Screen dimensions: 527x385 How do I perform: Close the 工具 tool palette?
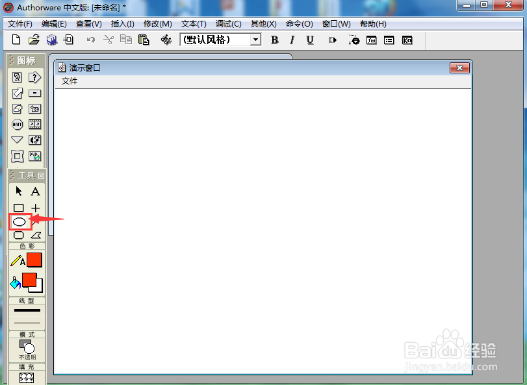coord(41,175)
